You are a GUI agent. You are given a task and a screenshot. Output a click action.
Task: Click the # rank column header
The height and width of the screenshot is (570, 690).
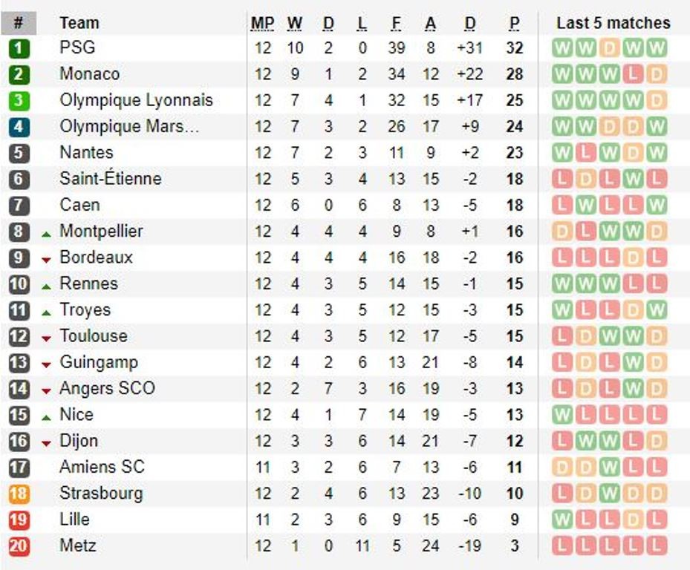[19, 24]
